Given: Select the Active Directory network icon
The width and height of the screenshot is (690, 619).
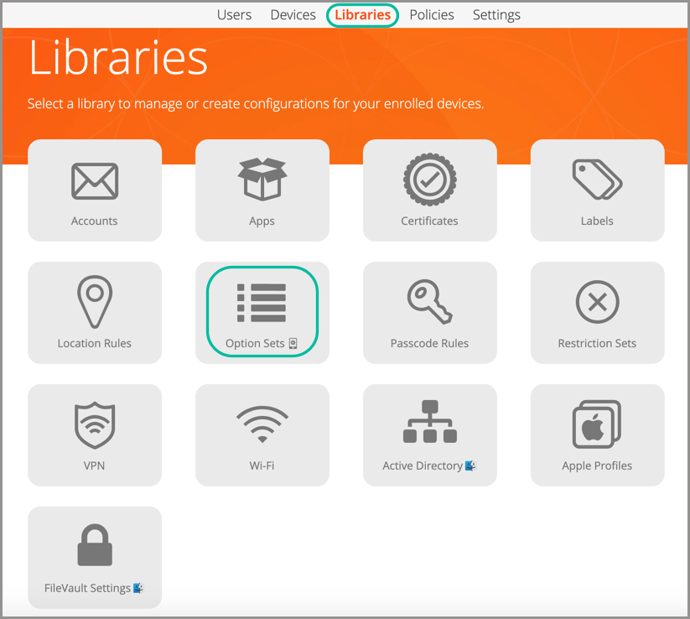Looking at the screenshot, I should (x=429, y=423).
